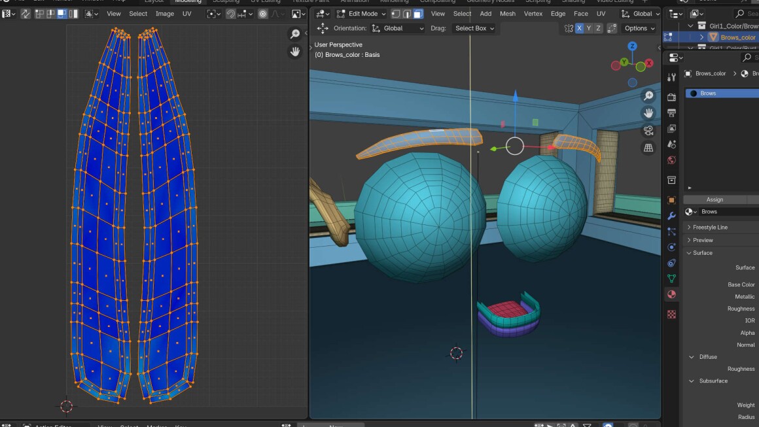Image resolution: width=759 pixels, height=427 pixels.
Task: Switch to vertex select mode in viewport
Action: [x=396, y=14]
